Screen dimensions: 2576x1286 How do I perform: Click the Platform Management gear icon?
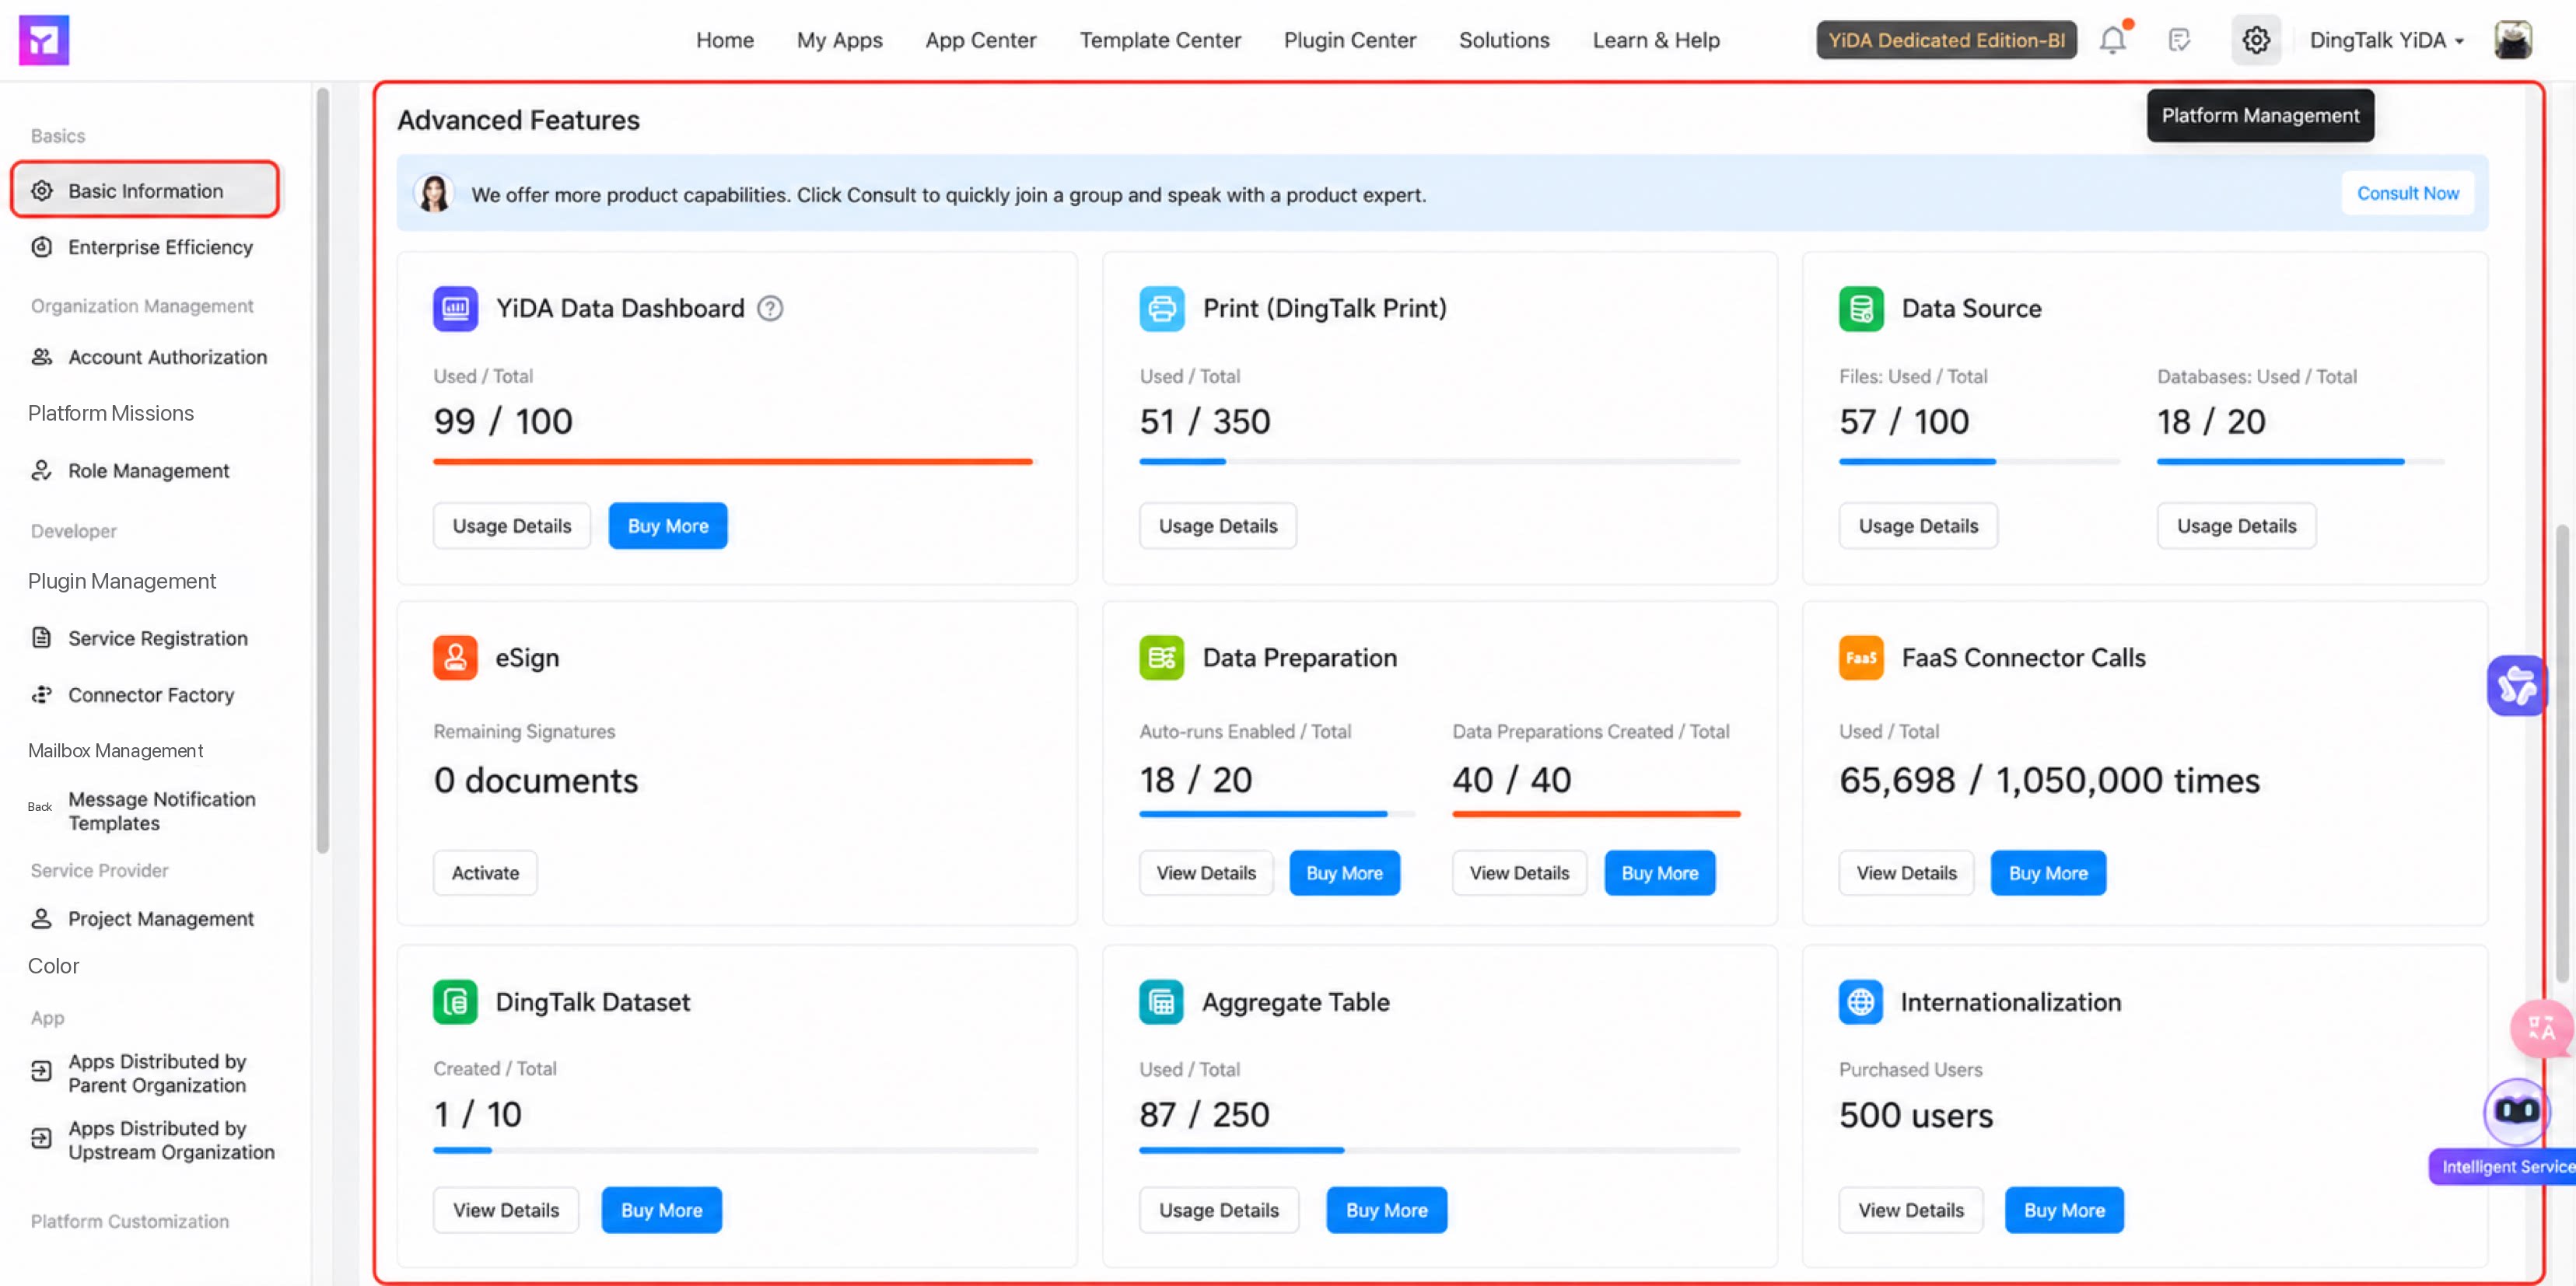pyautogui.click(x=2255, y=40)
